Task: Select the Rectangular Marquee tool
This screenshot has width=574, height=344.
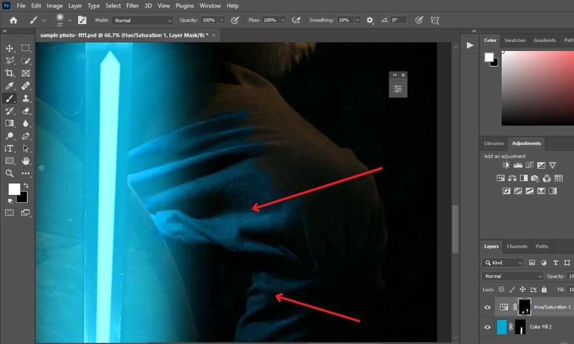Action: [26, 48]
